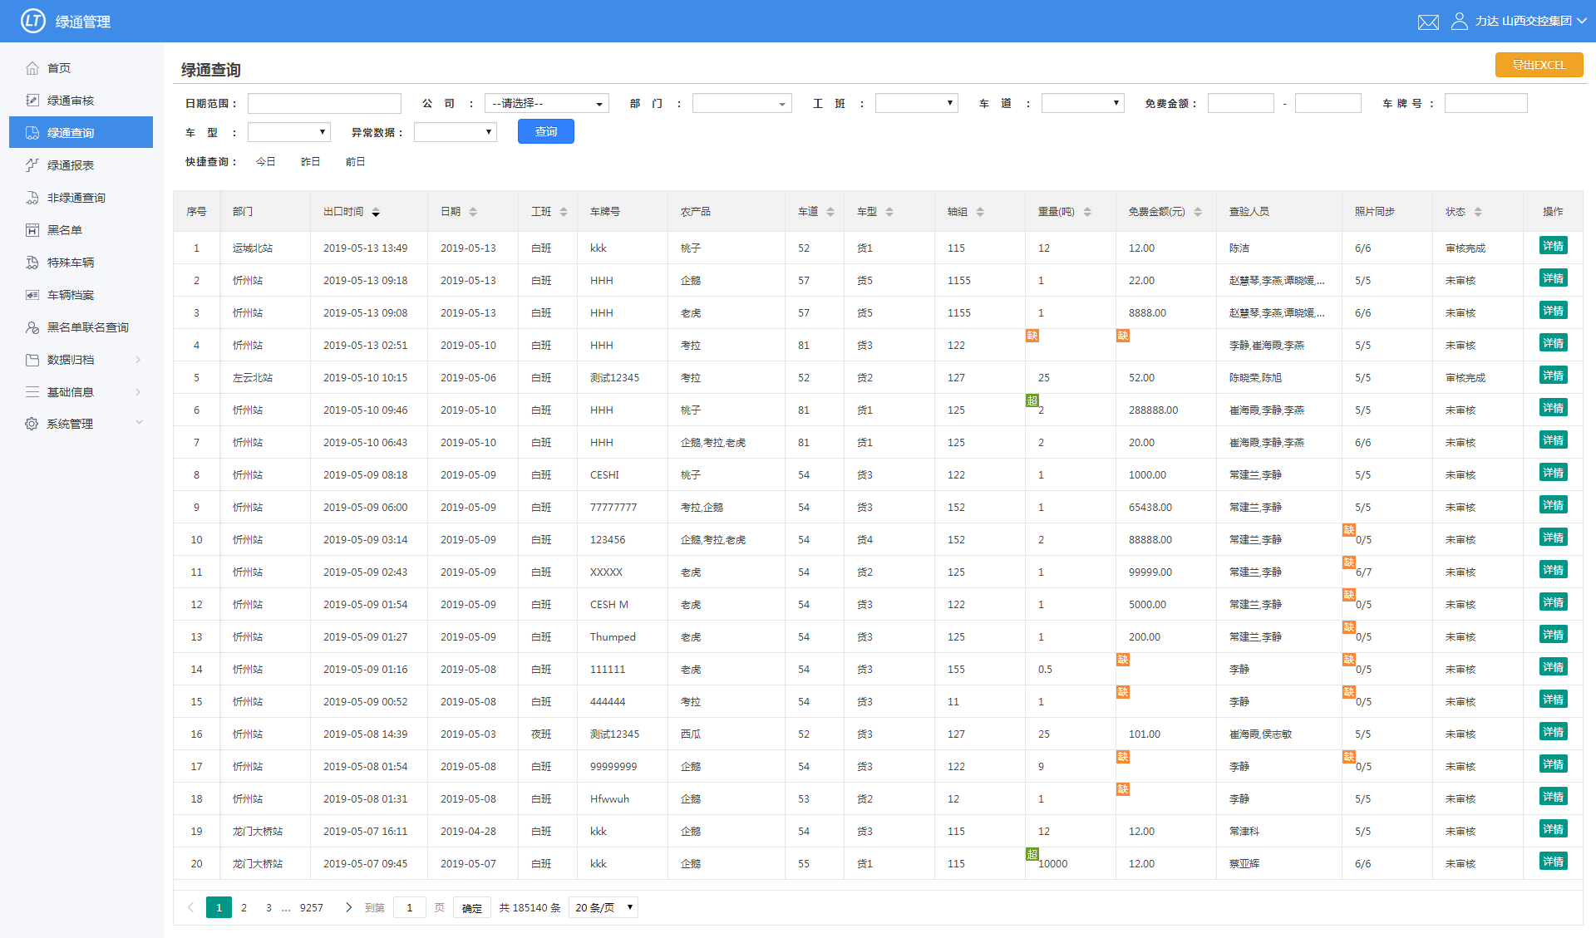Quick query 今日 link

tap(265, 162)
